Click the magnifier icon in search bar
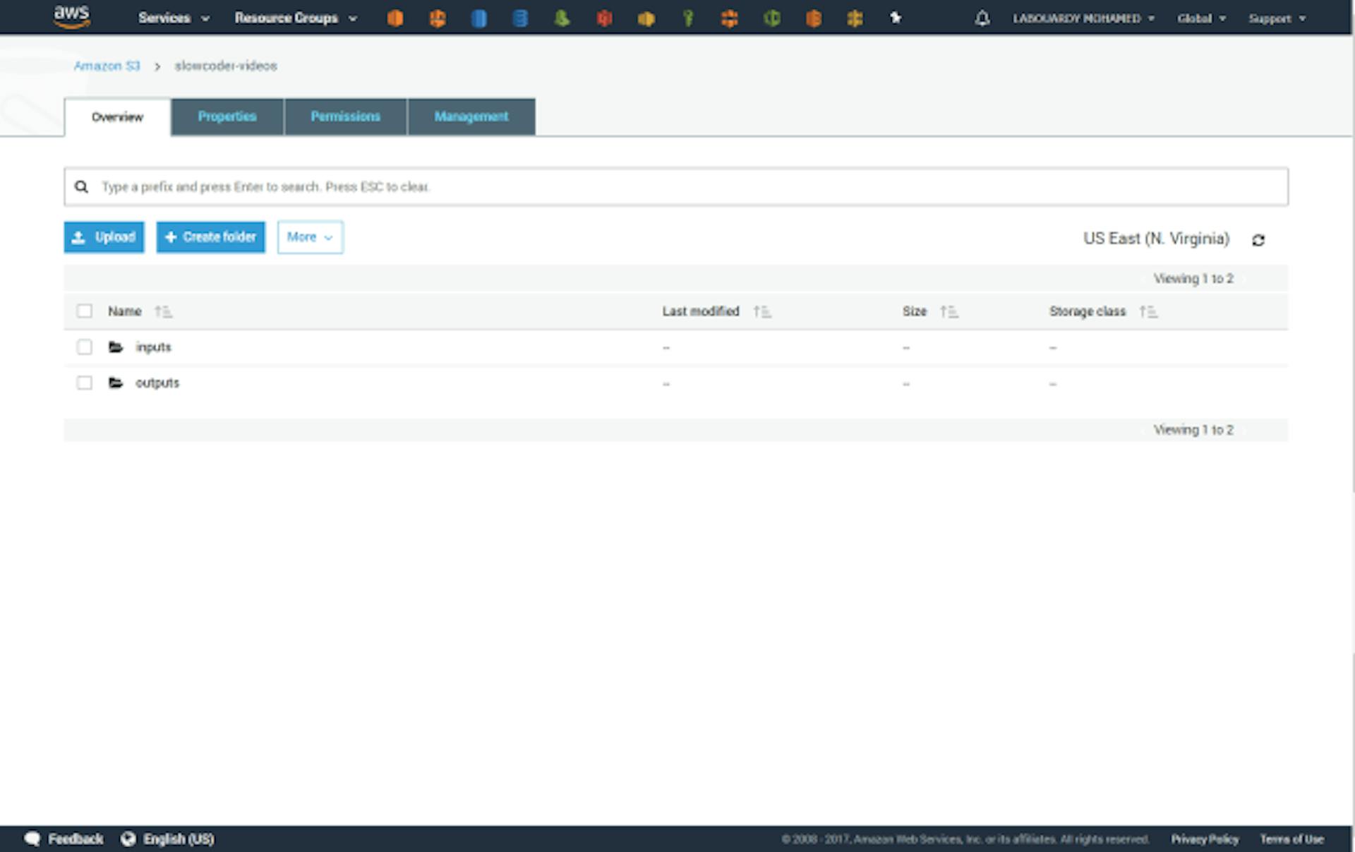 [x=82, y=186]
